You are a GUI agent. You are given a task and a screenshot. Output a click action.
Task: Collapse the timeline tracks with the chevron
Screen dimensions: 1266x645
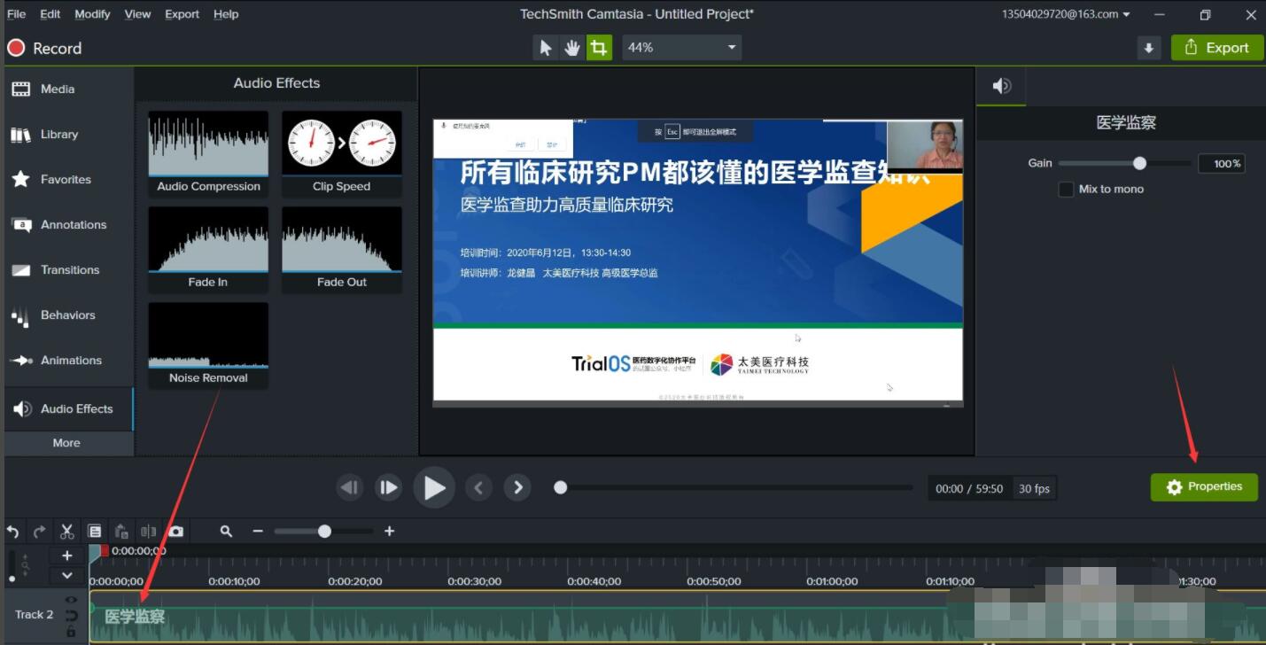(x=66, y=575)
